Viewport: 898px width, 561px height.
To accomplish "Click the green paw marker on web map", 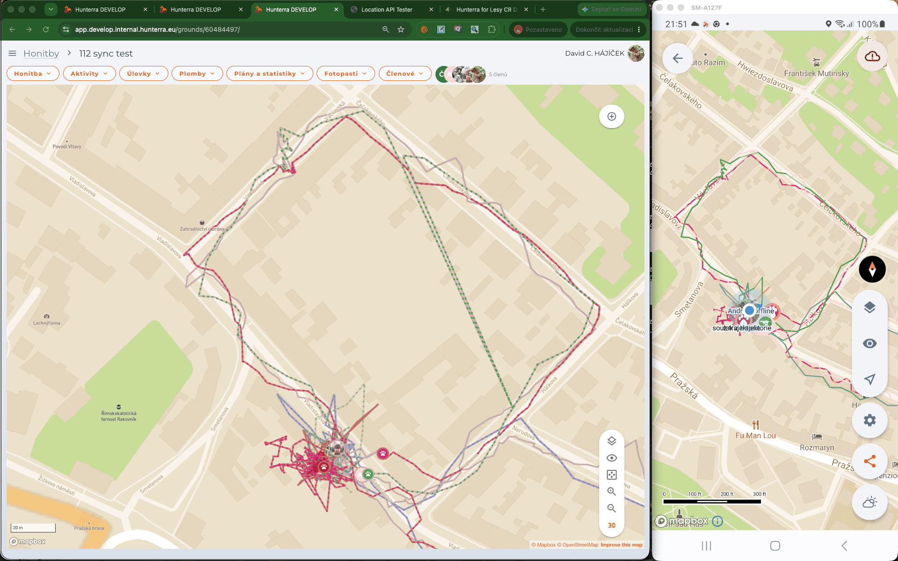I will pos(368,474).
